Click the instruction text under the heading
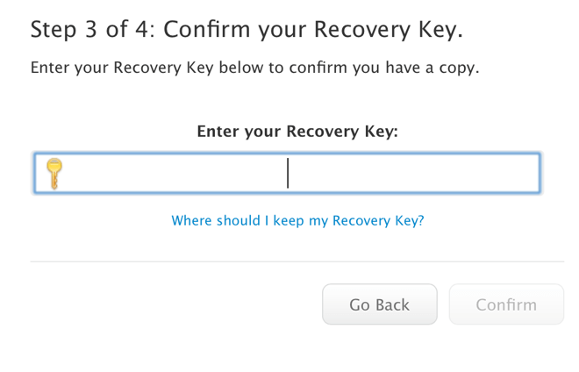The height and width of the screenshot is (372, 579). [x=254, y=68]
